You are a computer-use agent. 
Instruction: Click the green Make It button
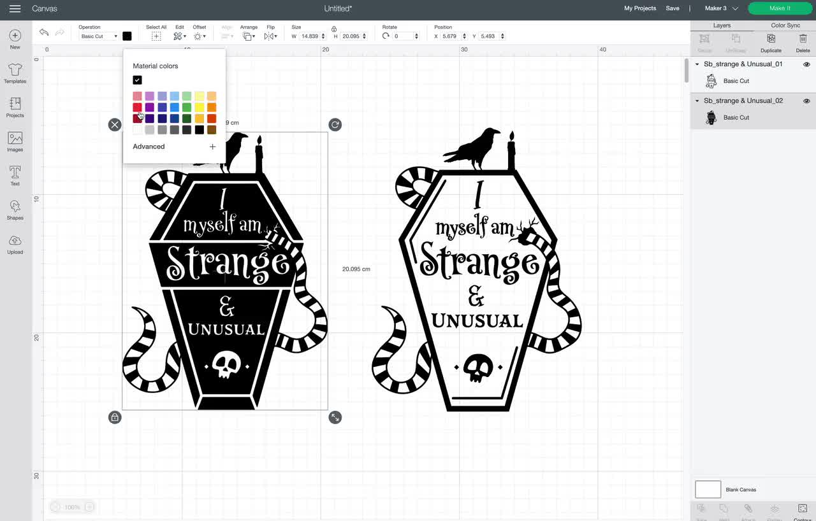(x=780, y=8)
